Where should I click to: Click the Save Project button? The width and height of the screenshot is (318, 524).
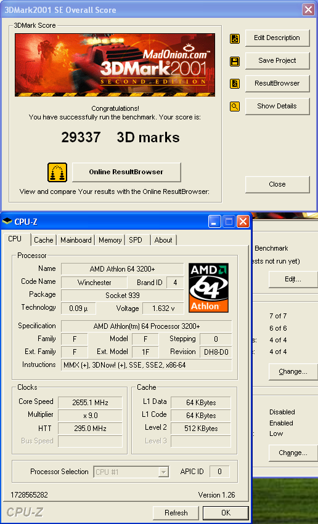coord(277,61)
